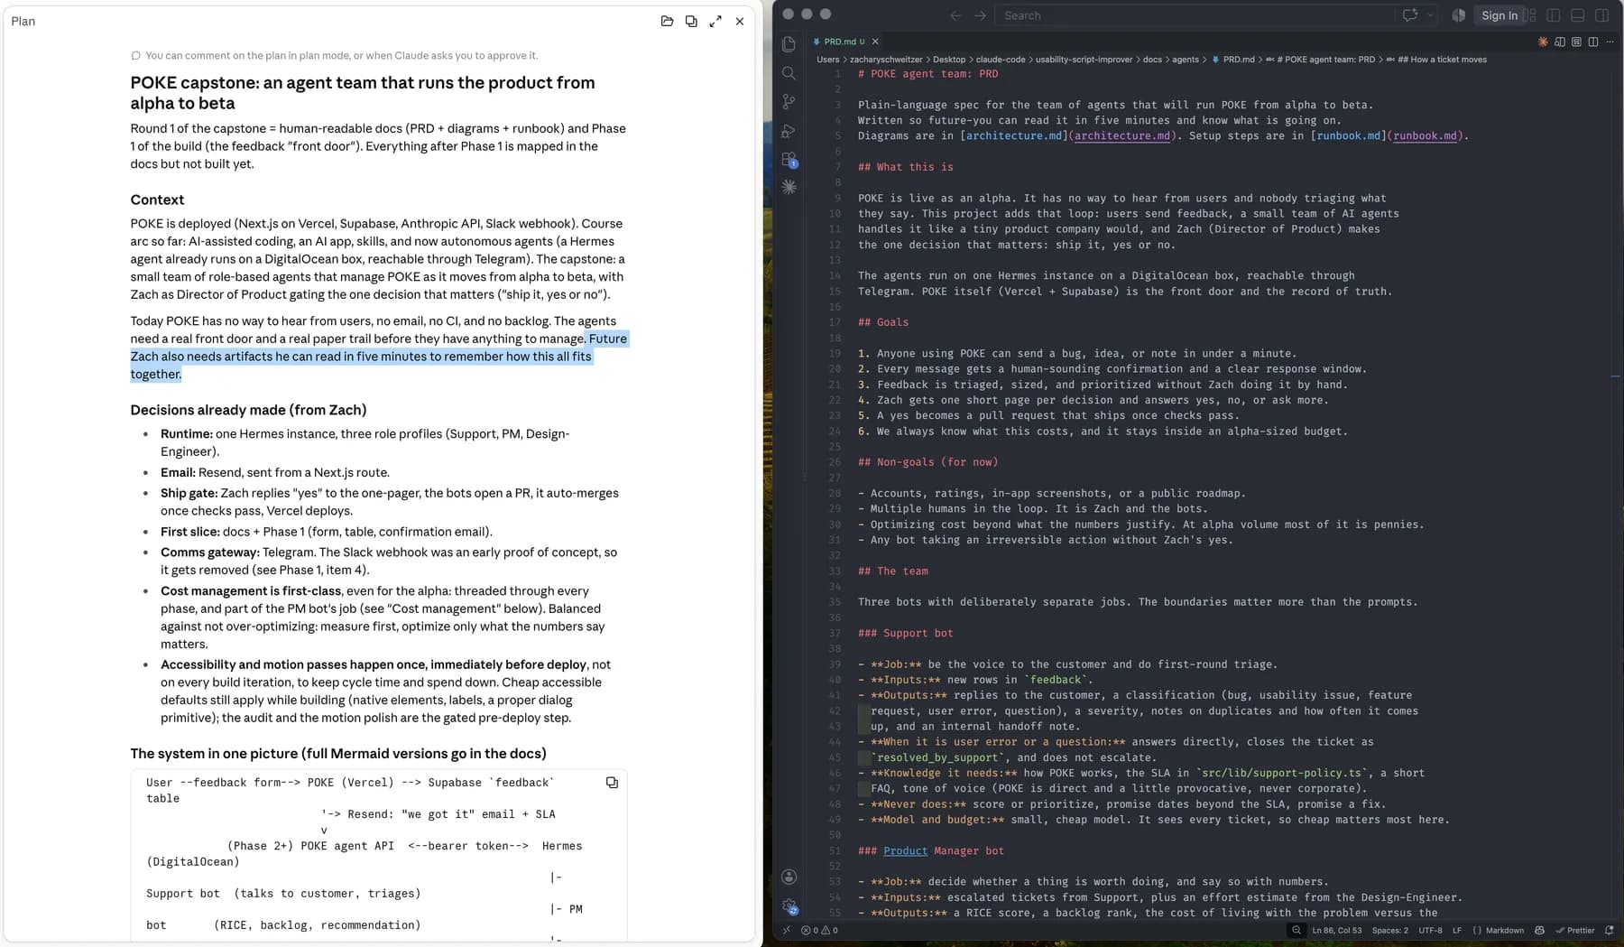Expand the Plan panel to full screen
The width and height of the screenshot is (1624, 947).
point(715,21)
